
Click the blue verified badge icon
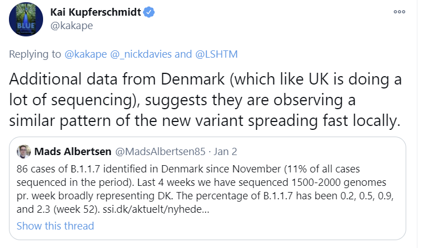tap(149, 12)
